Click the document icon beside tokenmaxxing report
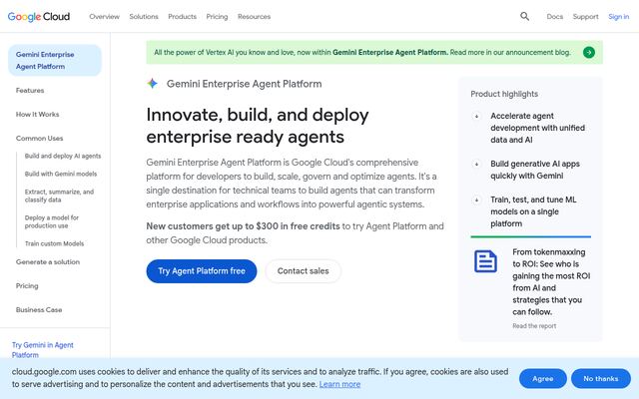 (x=485, y=261)
